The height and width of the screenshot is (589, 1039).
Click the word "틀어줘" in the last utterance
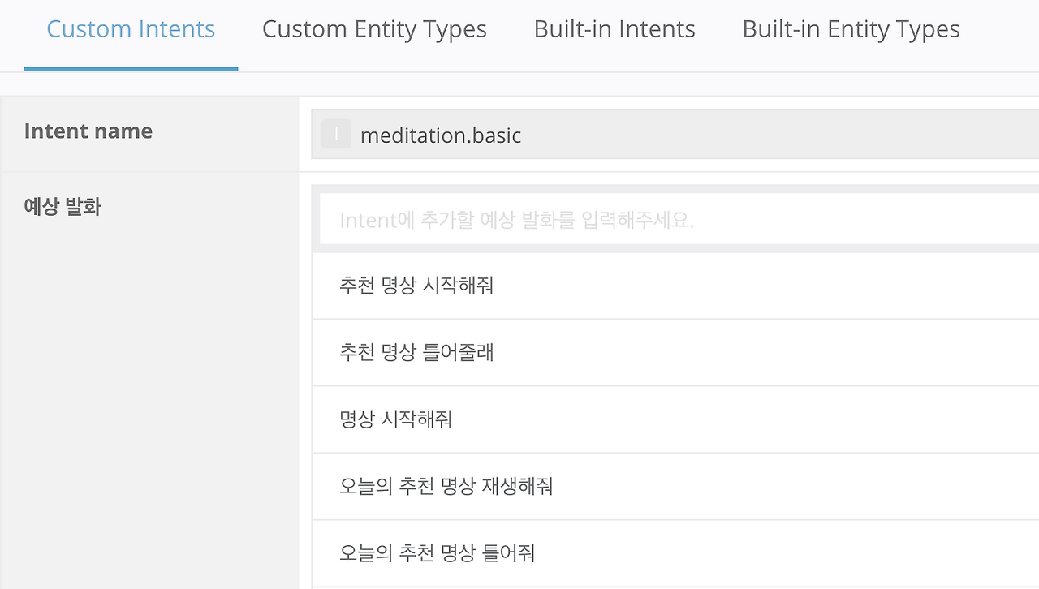(x=509, y=553)
